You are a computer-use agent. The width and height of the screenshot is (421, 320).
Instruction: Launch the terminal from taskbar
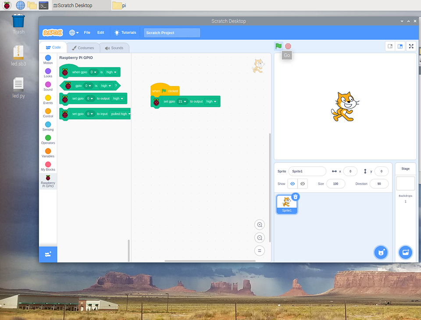[43, 5]
